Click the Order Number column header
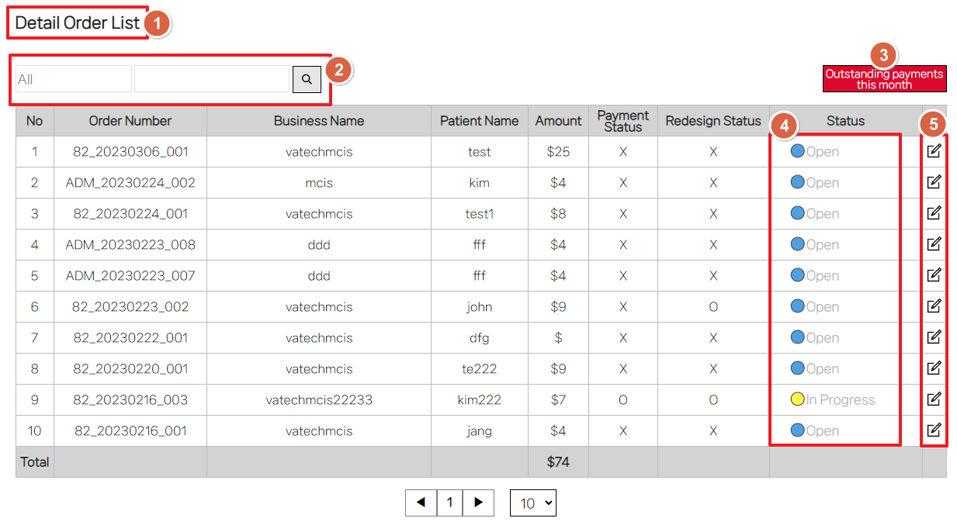 (x=130, y=121)
